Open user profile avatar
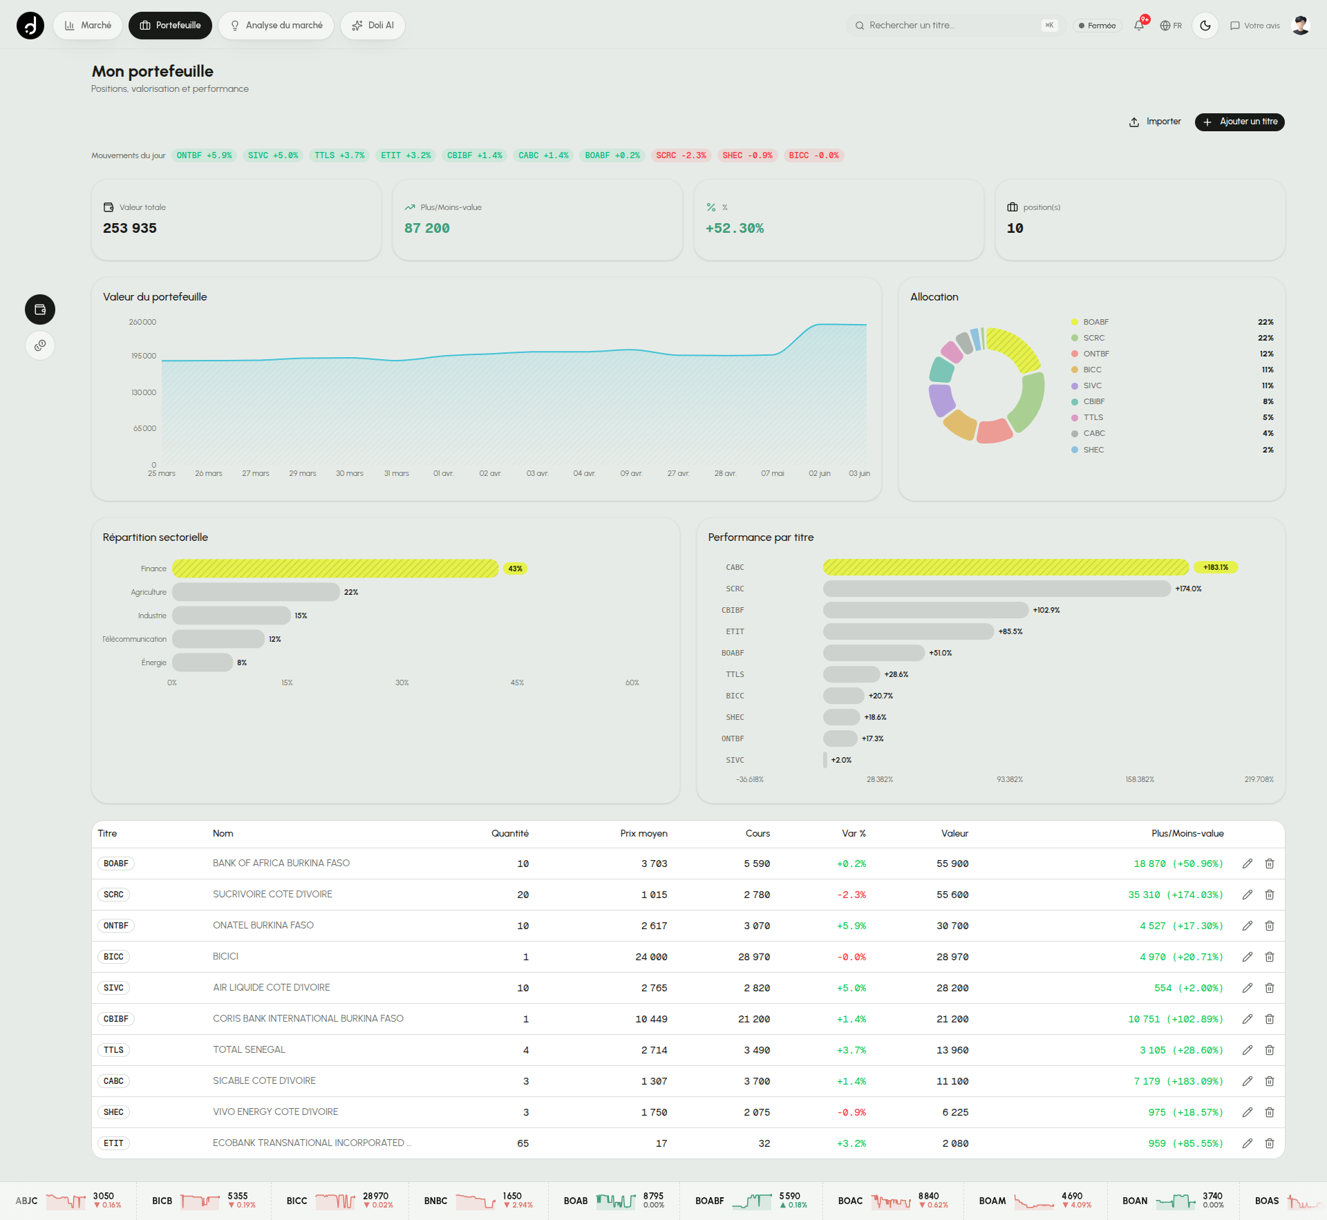The image size is (1327, 1220). pyautogui.click(x=1301, y=26)
